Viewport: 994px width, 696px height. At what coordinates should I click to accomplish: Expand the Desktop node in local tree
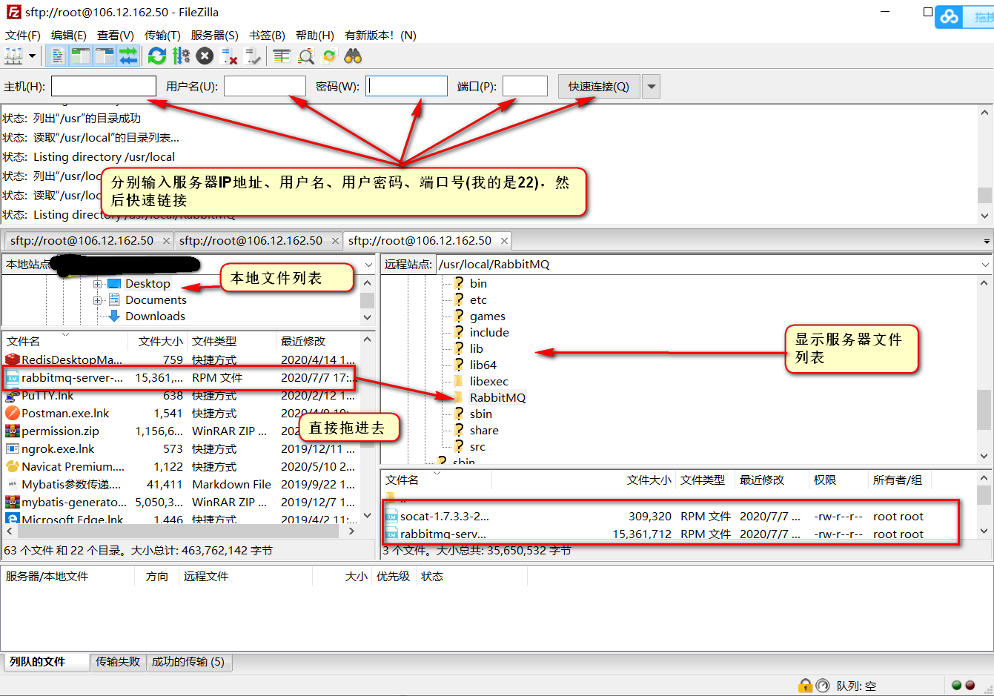click(97, 284)
